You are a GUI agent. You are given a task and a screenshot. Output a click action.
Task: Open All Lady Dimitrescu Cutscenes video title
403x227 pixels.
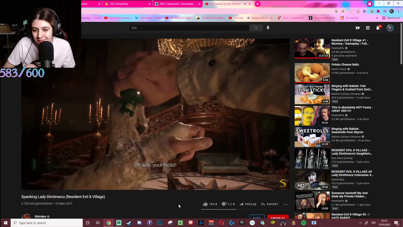(x=352, y=173)
